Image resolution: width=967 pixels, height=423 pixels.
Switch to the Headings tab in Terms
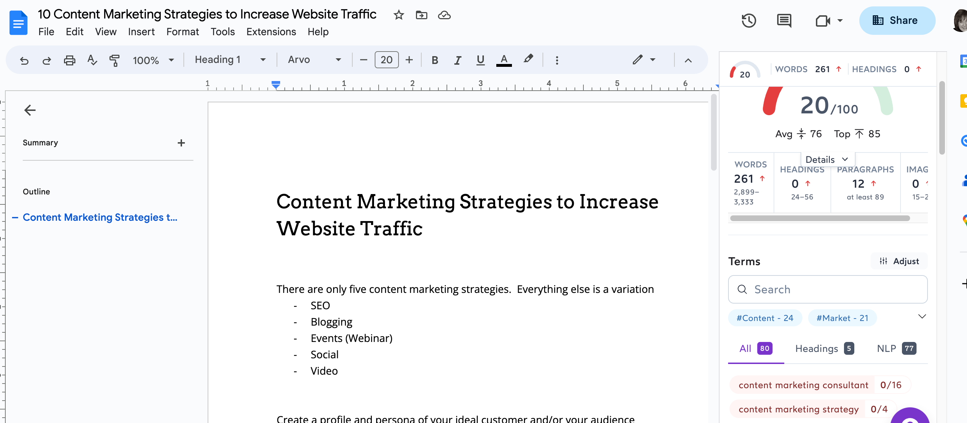[x=817, y=348]
